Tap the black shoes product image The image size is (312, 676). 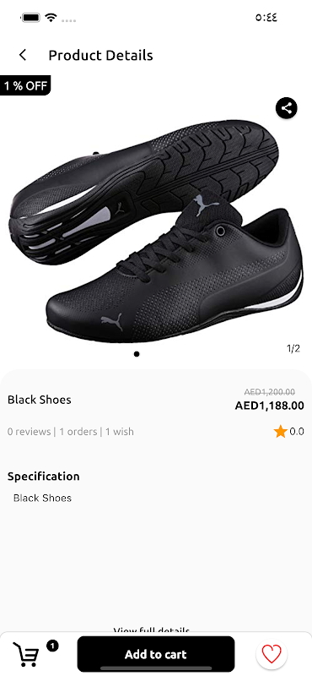(x=156, y=231)
